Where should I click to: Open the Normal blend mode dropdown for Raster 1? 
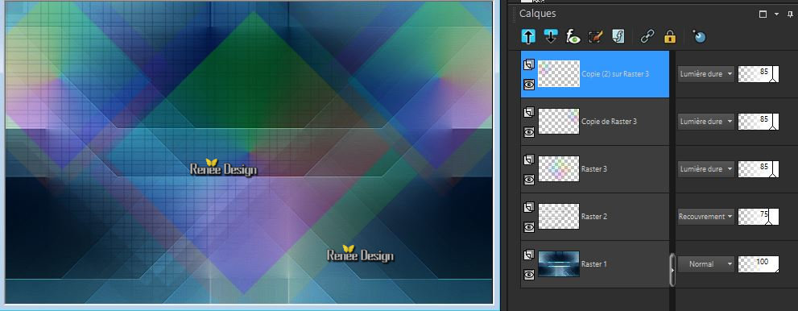point(706,263)
